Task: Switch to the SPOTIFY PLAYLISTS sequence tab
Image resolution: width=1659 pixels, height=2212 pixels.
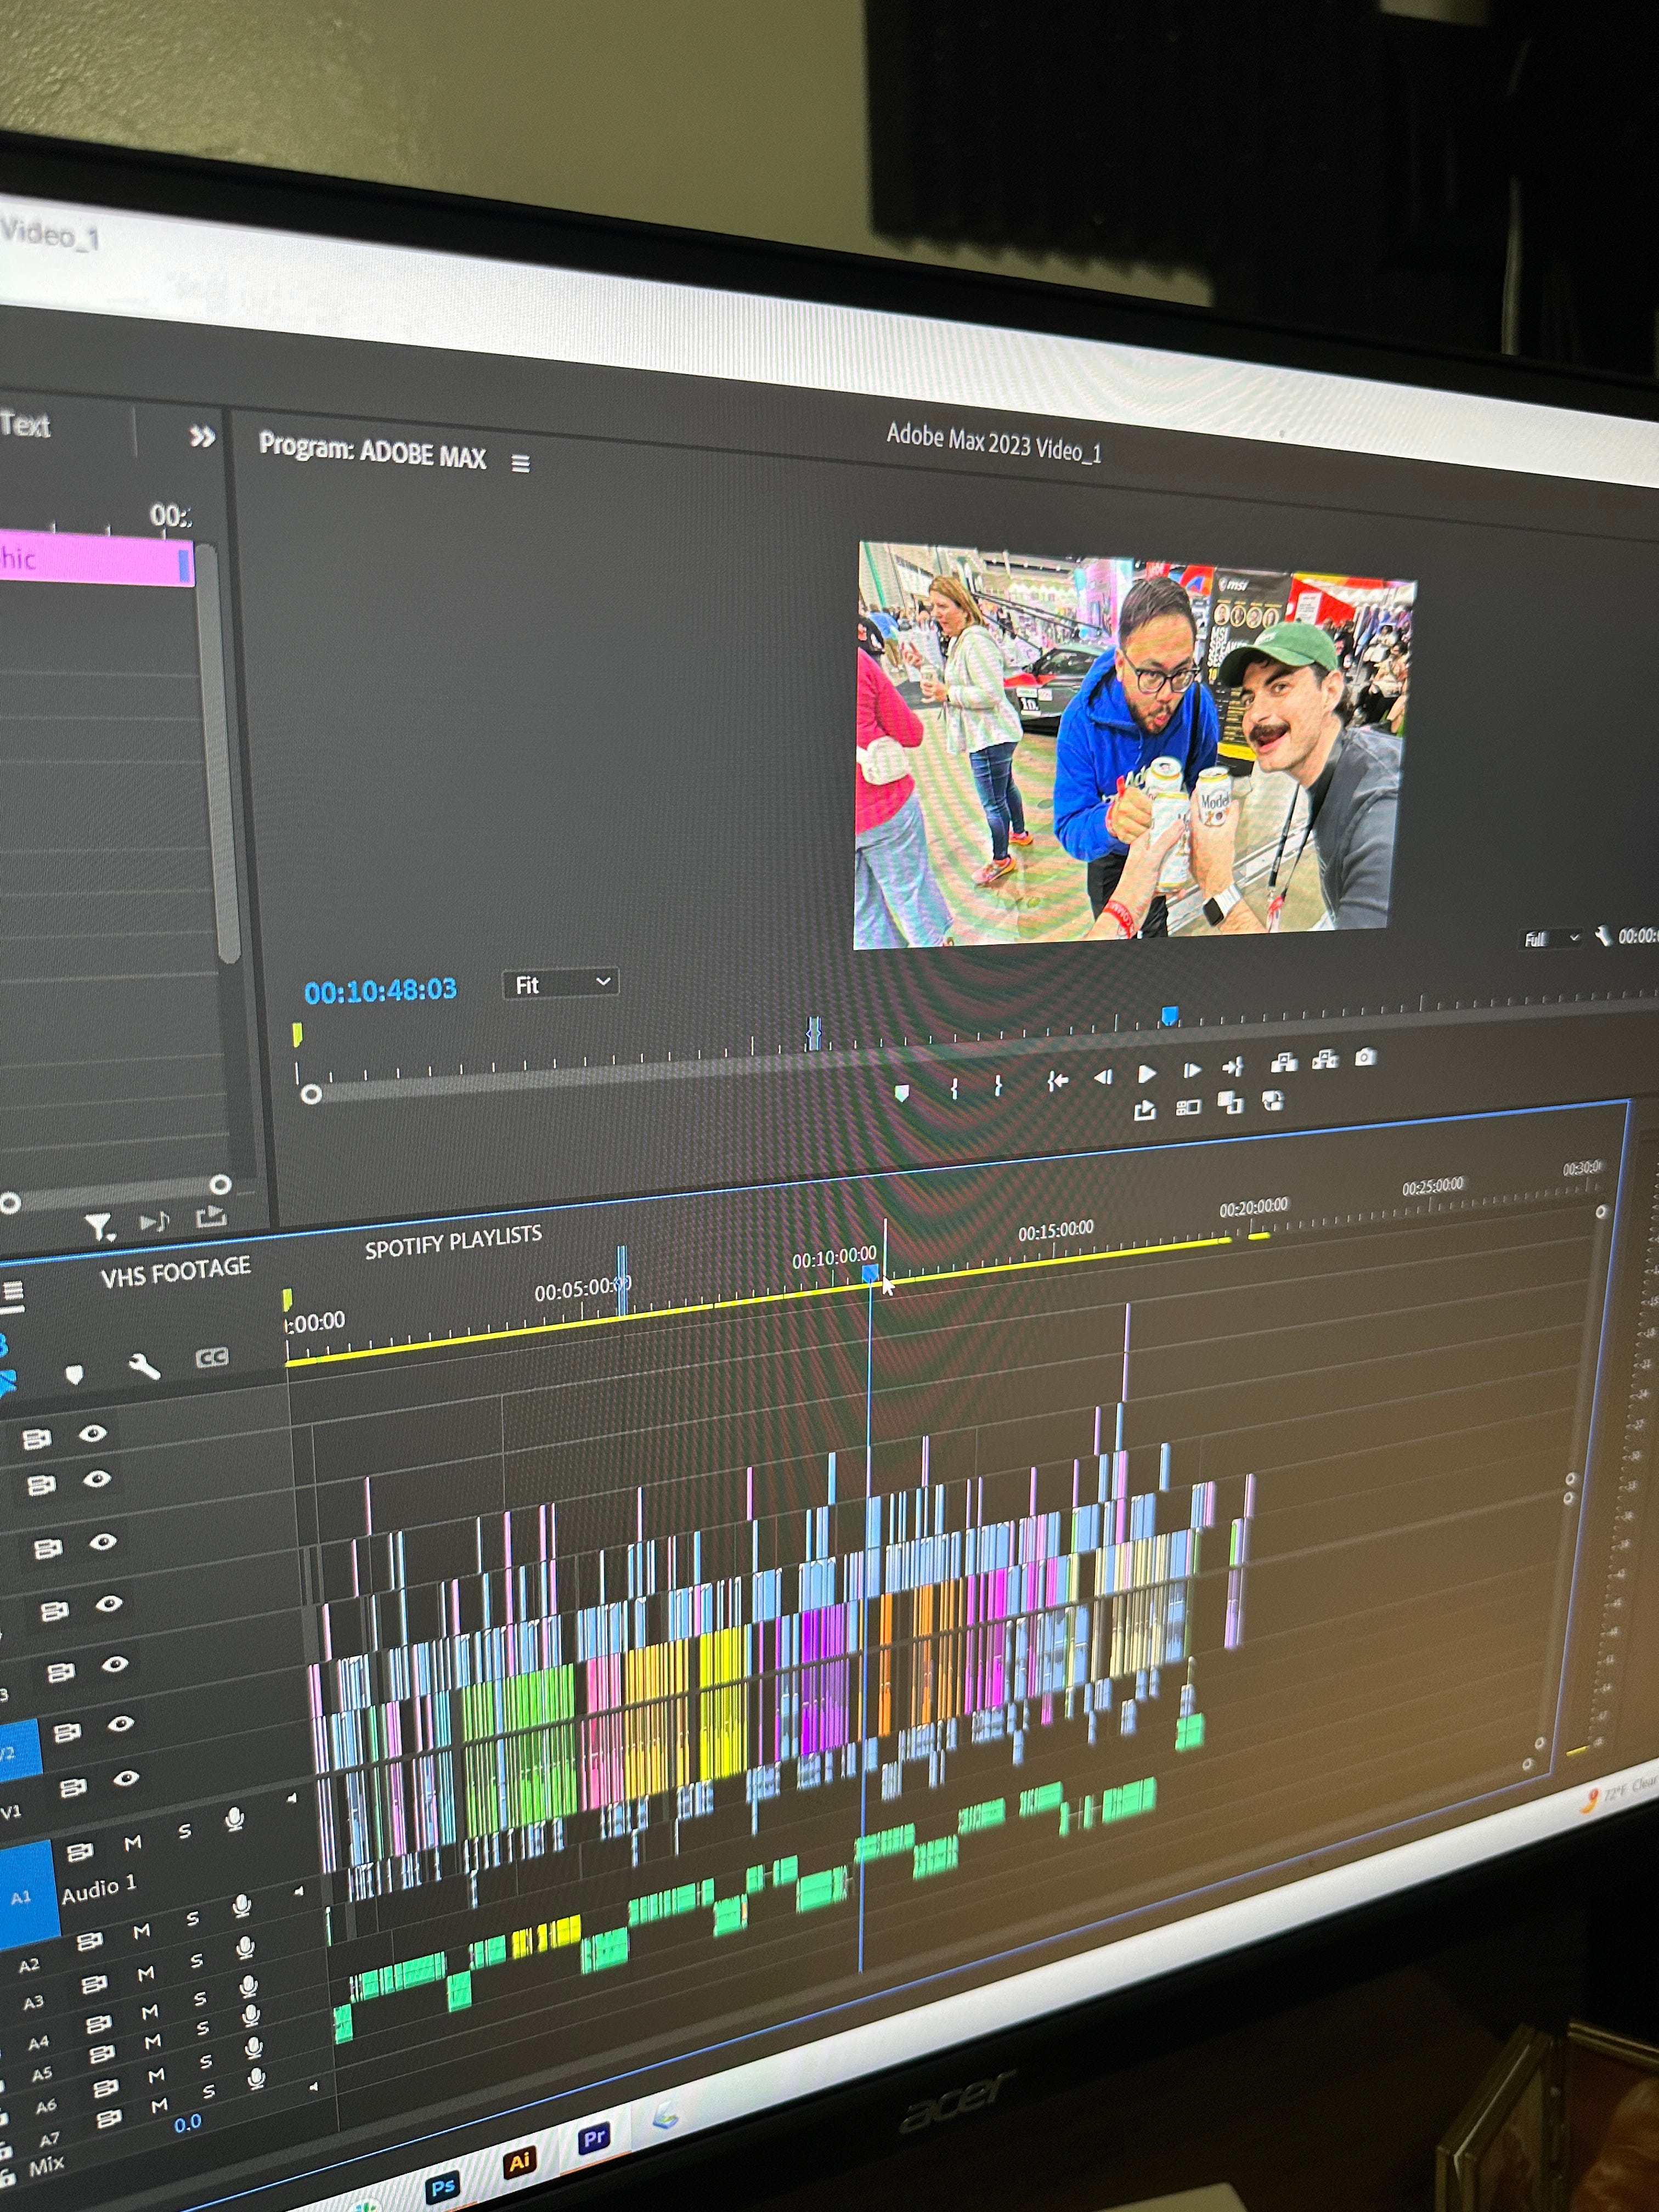Action: point(453,1241)
